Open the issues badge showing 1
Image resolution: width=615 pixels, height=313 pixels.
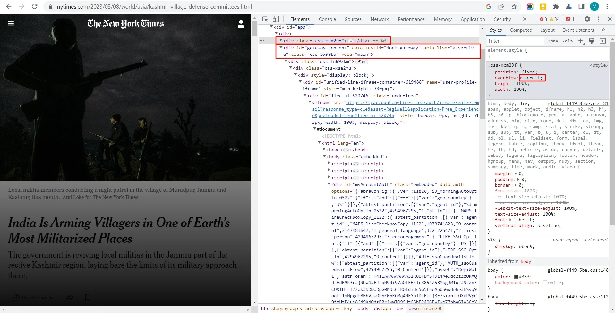pyautogui.click(x=570, y=19)
